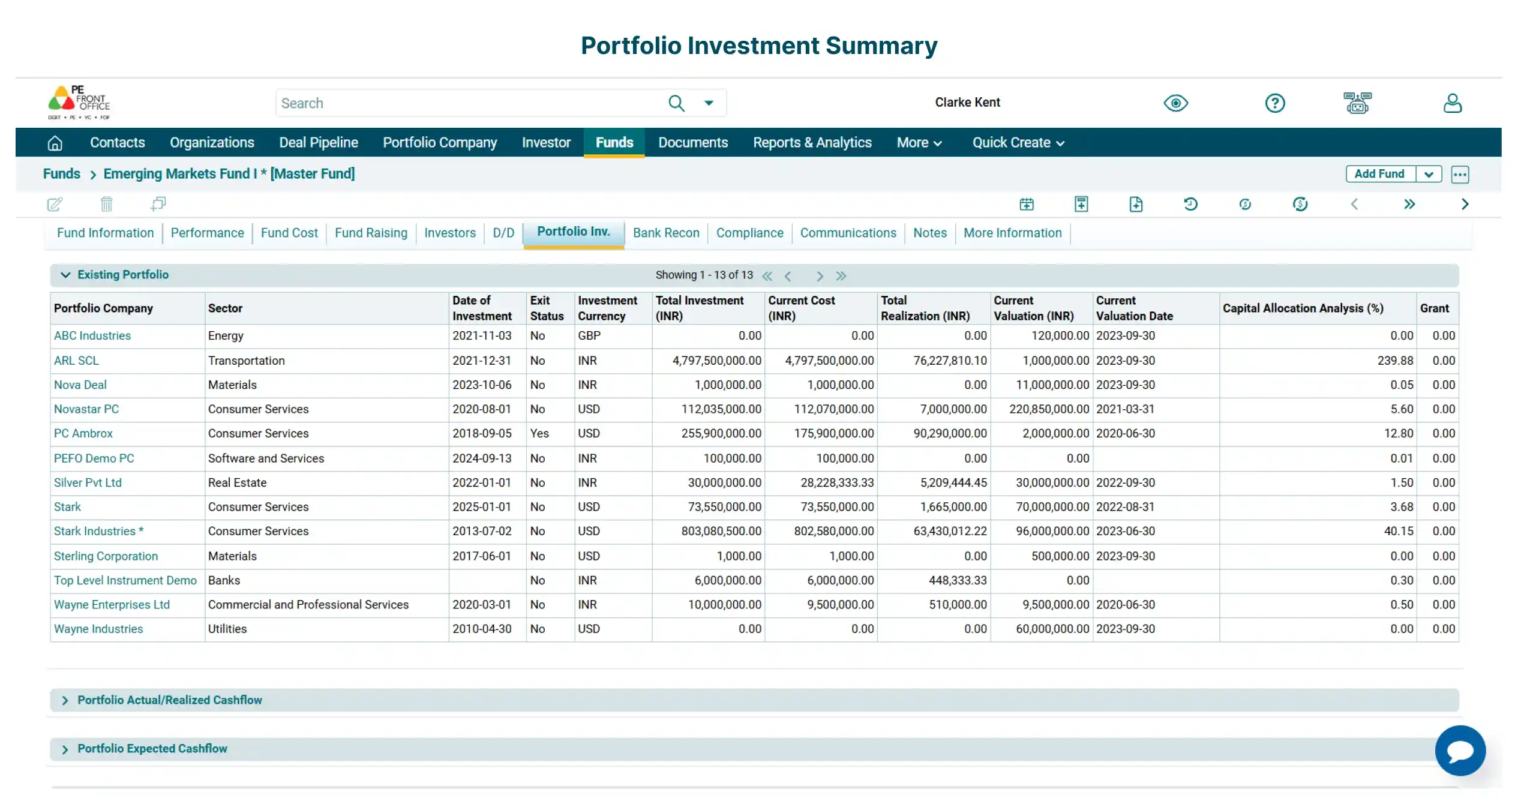Click the edit pencil icon
The image size is (1518, 798).
click(55, 205)
